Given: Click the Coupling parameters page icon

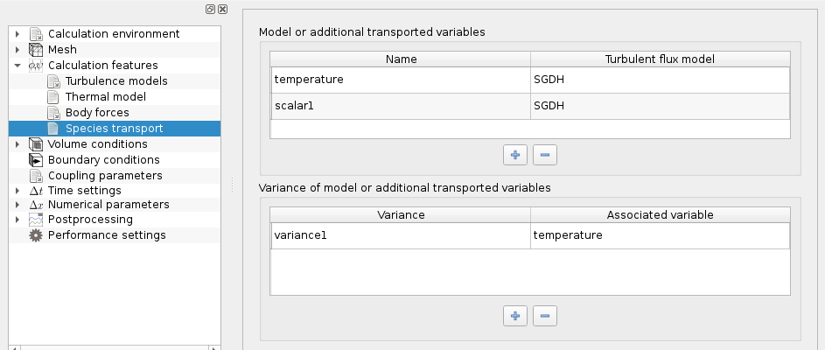Looking at the screenshot, I should 36,176.
